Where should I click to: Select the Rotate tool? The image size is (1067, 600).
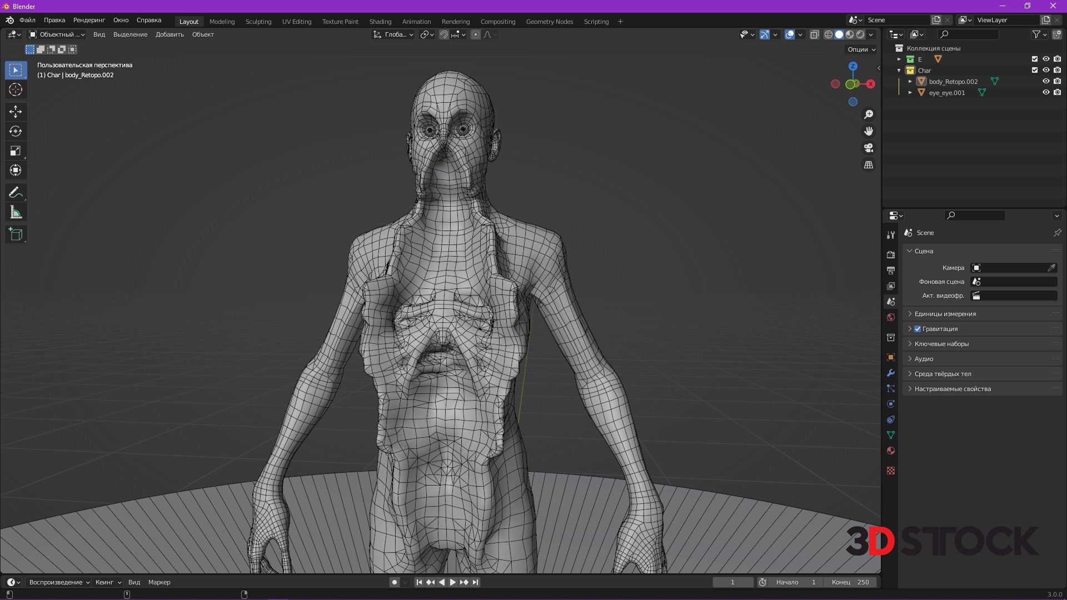pos(16,131)
